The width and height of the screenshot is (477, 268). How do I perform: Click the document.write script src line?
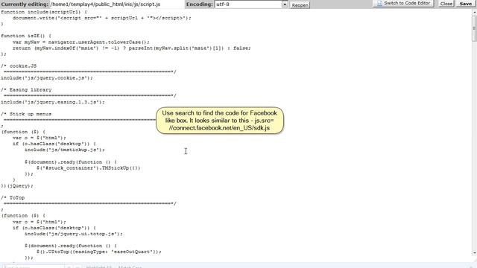102,18
